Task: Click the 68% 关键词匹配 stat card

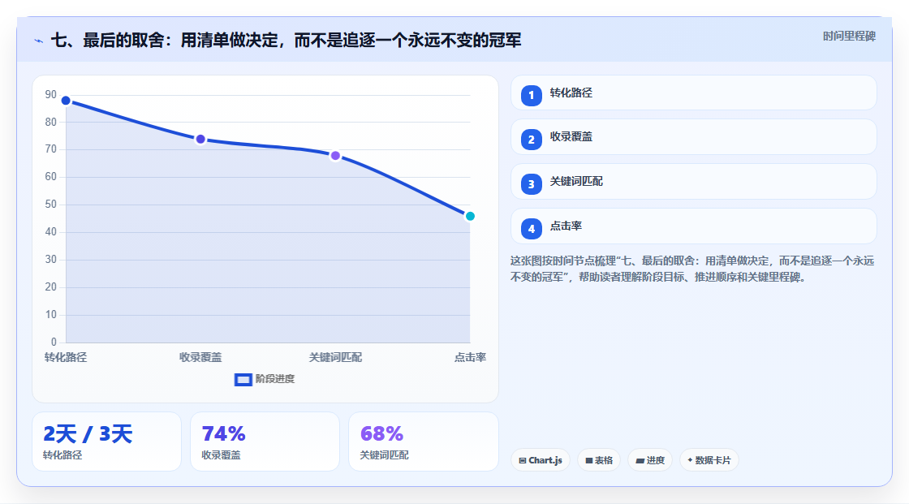Action: pyautogui.click(x=423, y=442)
